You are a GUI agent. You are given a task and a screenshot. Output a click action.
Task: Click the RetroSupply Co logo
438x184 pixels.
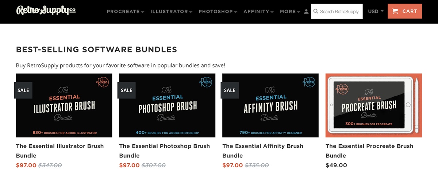[x=46, y=11]
